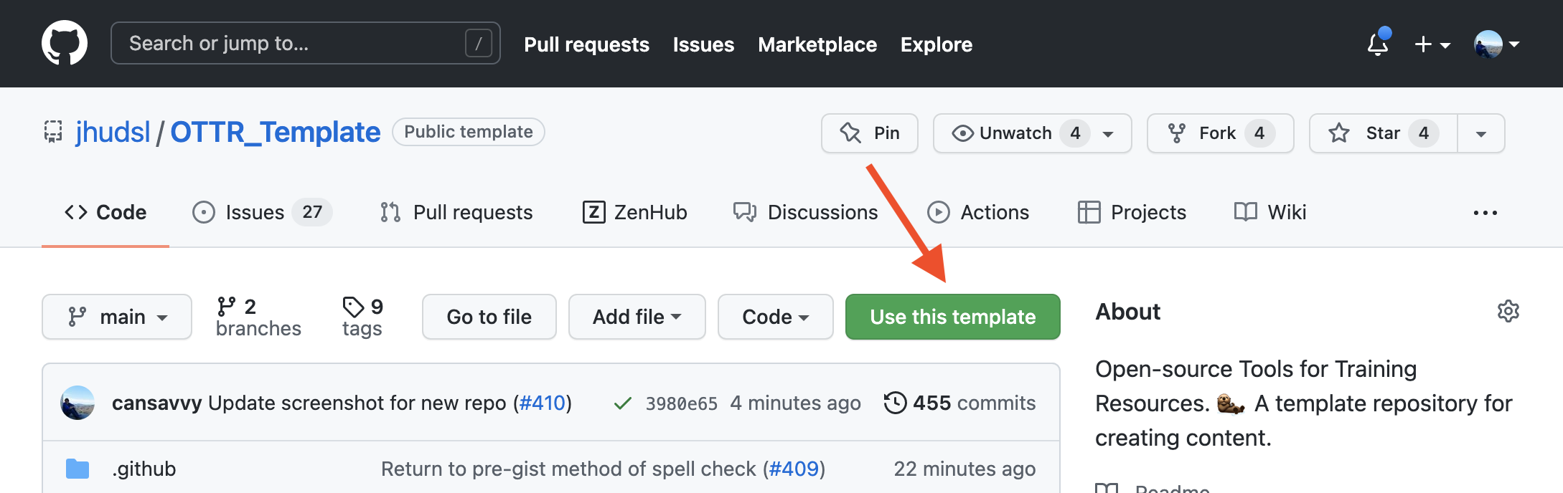Viewport: 1563px width, 493px height.
Task: Click the otter emoji in About description
Action: 1231,403
